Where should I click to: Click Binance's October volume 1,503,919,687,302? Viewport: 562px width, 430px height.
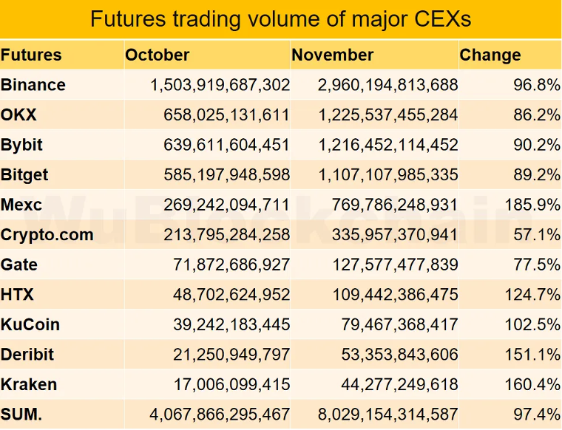click(x=220, y=85)
